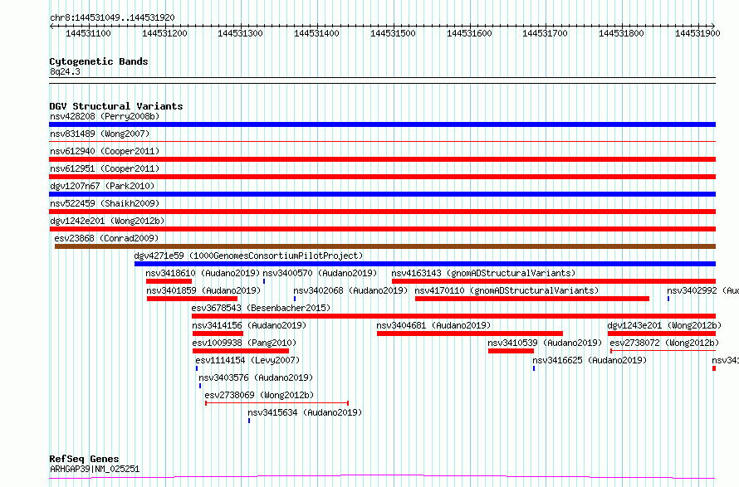Select the red bar under nsv3418610

tap(169, 281)
